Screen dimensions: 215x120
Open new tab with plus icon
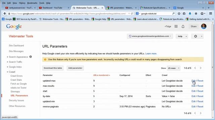(x=209, y=8)
